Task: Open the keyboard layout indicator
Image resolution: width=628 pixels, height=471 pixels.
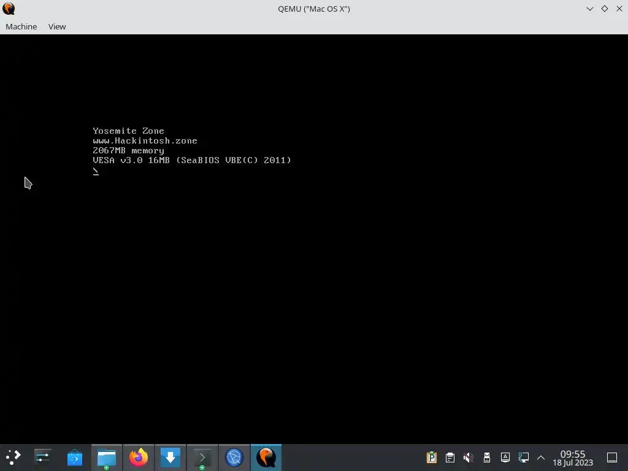Action: pyautogui.click(x=505, y=457)
